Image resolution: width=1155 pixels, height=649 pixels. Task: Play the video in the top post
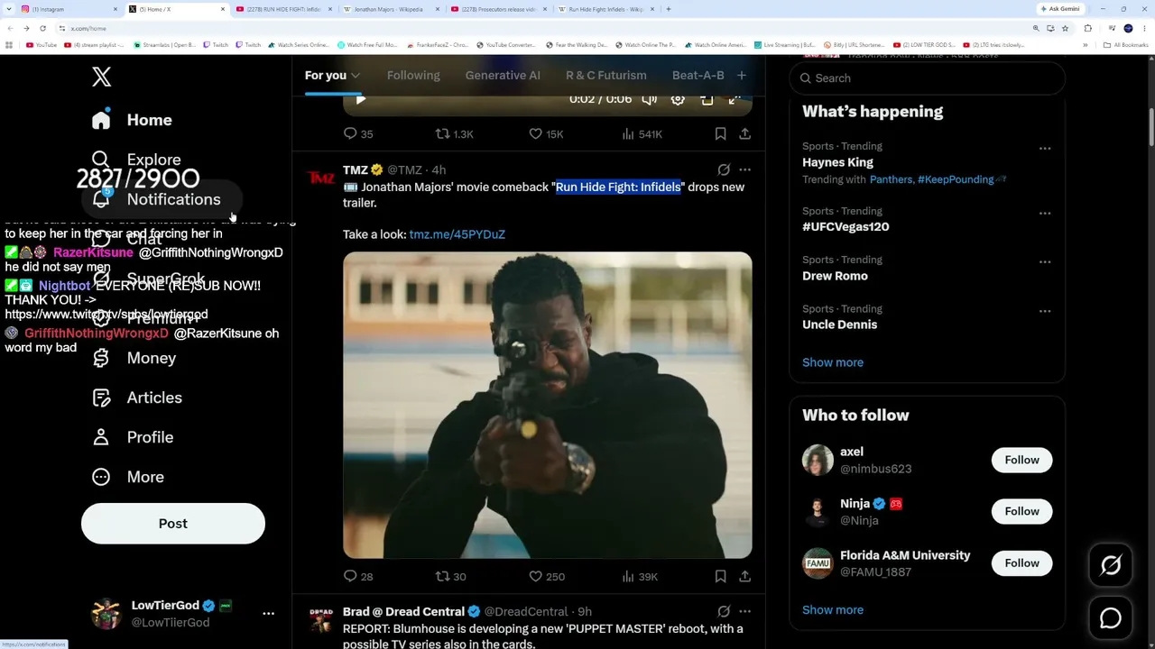click(x=360, y=99)
